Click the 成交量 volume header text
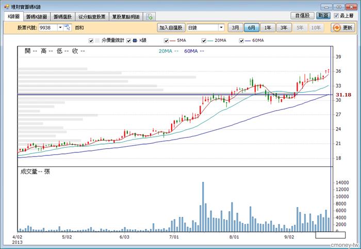This screenshot has width=361, height=249. click(x=35, y=172)
